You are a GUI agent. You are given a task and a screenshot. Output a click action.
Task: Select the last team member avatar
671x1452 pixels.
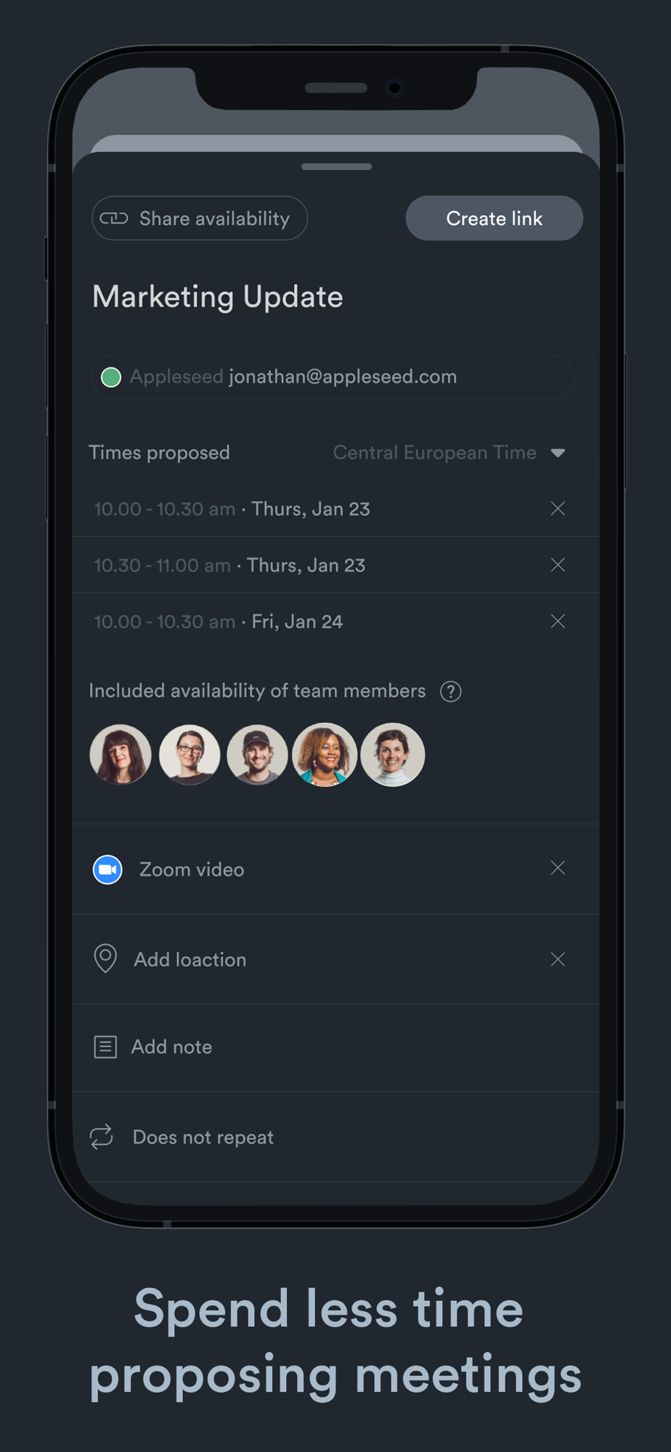[393, 755]
